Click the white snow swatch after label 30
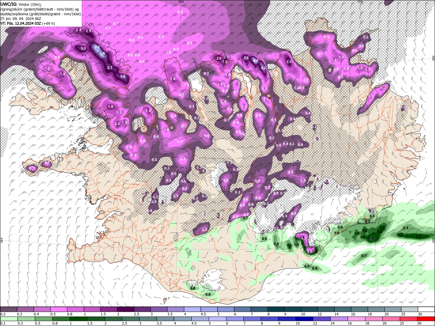This screenshot has height=326, width=435. (425, 309)
